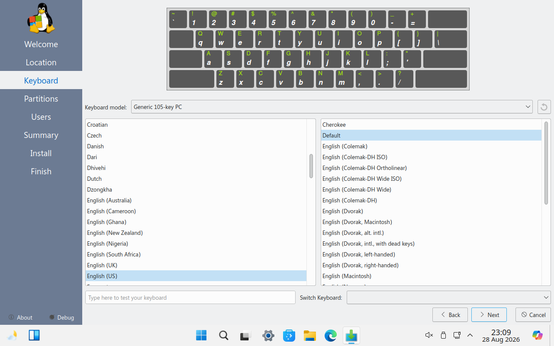Open the clock showing 23:09
The height and width of the screenshot is (346, 554).
point(501,335)
